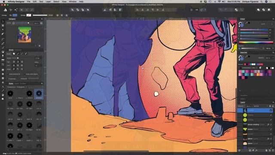This screenshot has height=155, width=275.
Task: Click the layer effects fx icon below Layers
Action: pos(257,150)
